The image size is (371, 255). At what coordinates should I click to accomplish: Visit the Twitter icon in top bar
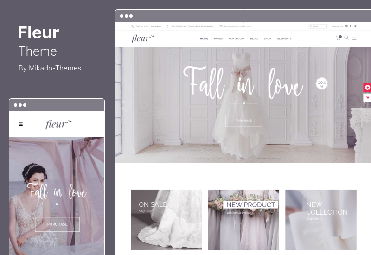pyautogui.click(x=355, y=26)
